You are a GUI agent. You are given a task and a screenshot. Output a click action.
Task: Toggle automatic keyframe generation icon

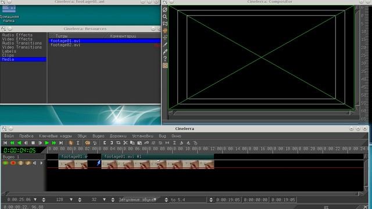[x=88, y=143]
